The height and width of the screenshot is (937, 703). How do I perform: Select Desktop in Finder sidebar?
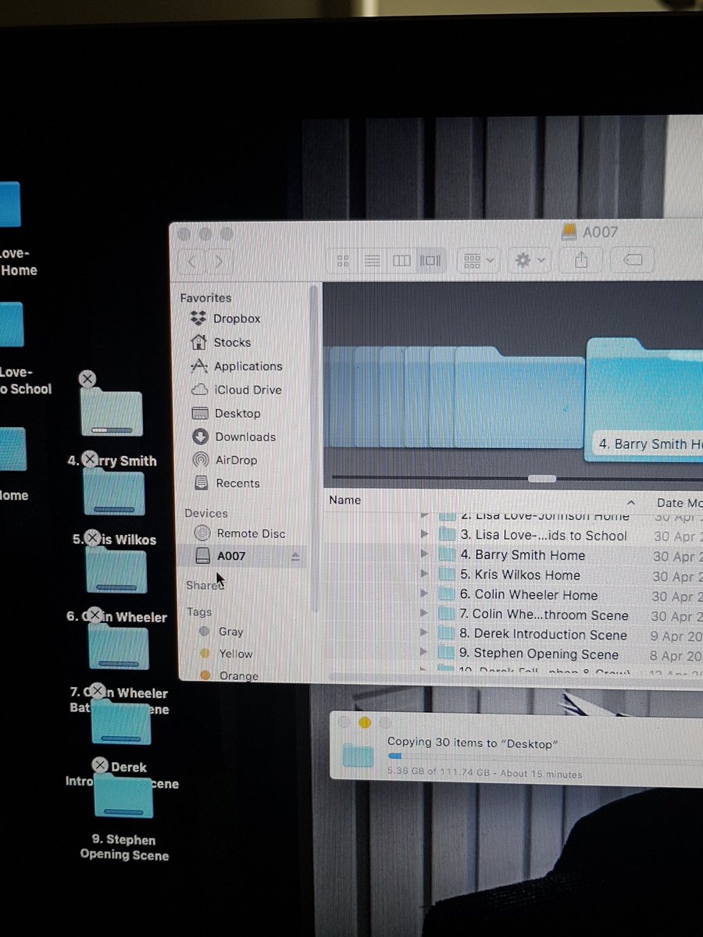coord(237,413)
